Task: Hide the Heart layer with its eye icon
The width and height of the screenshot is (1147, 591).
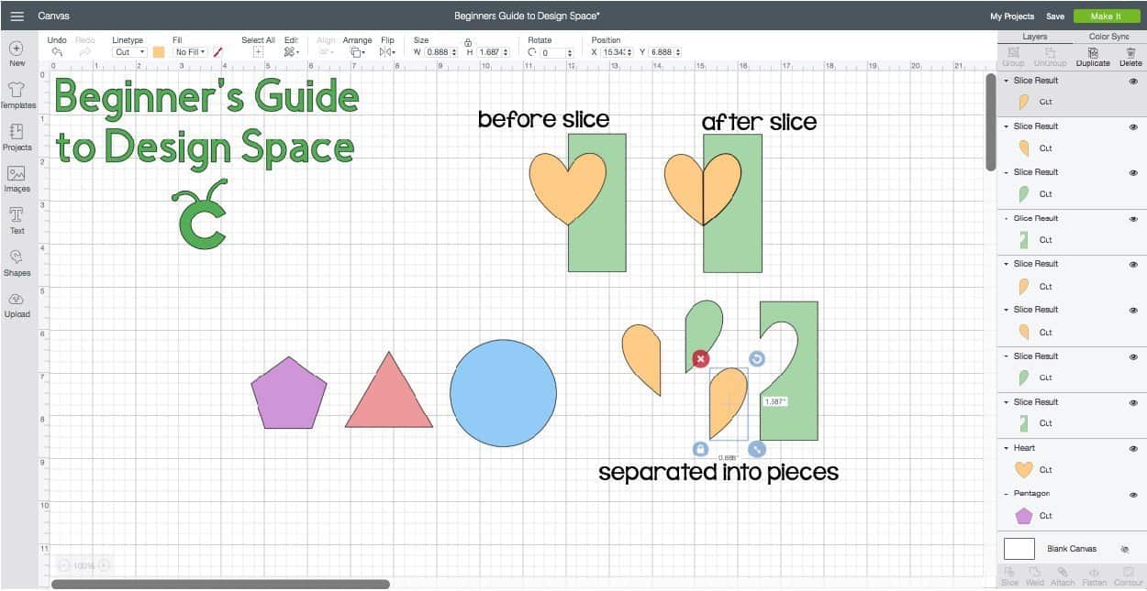Action: (1133, 448)
